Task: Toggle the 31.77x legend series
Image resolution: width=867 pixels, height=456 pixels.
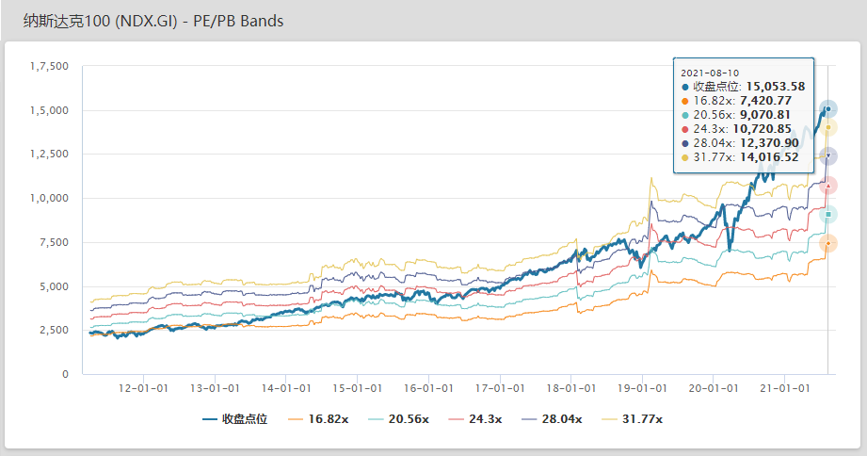Action: 632,419
